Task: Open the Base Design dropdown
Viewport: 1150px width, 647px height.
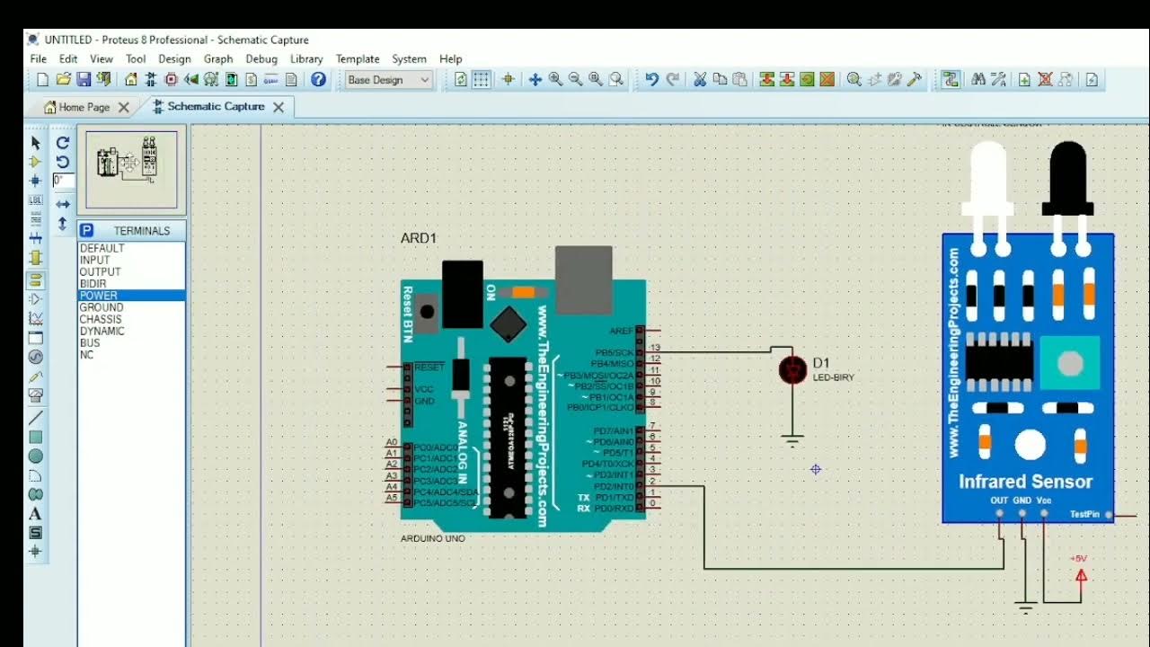Action: (389, 80)
